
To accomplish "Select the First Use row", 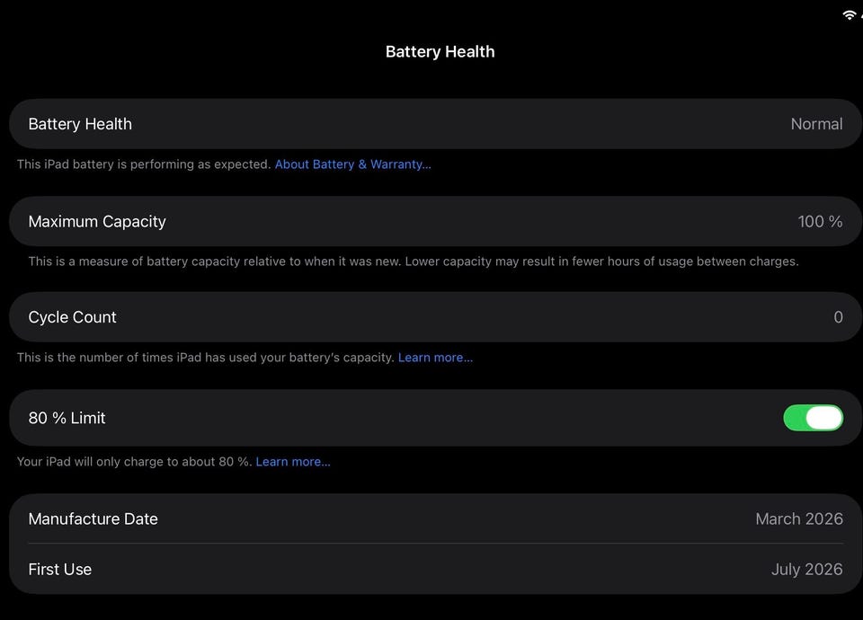I will [435, 569].
